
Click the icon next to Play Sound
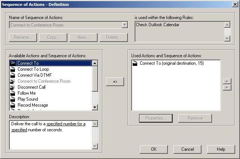13,99
